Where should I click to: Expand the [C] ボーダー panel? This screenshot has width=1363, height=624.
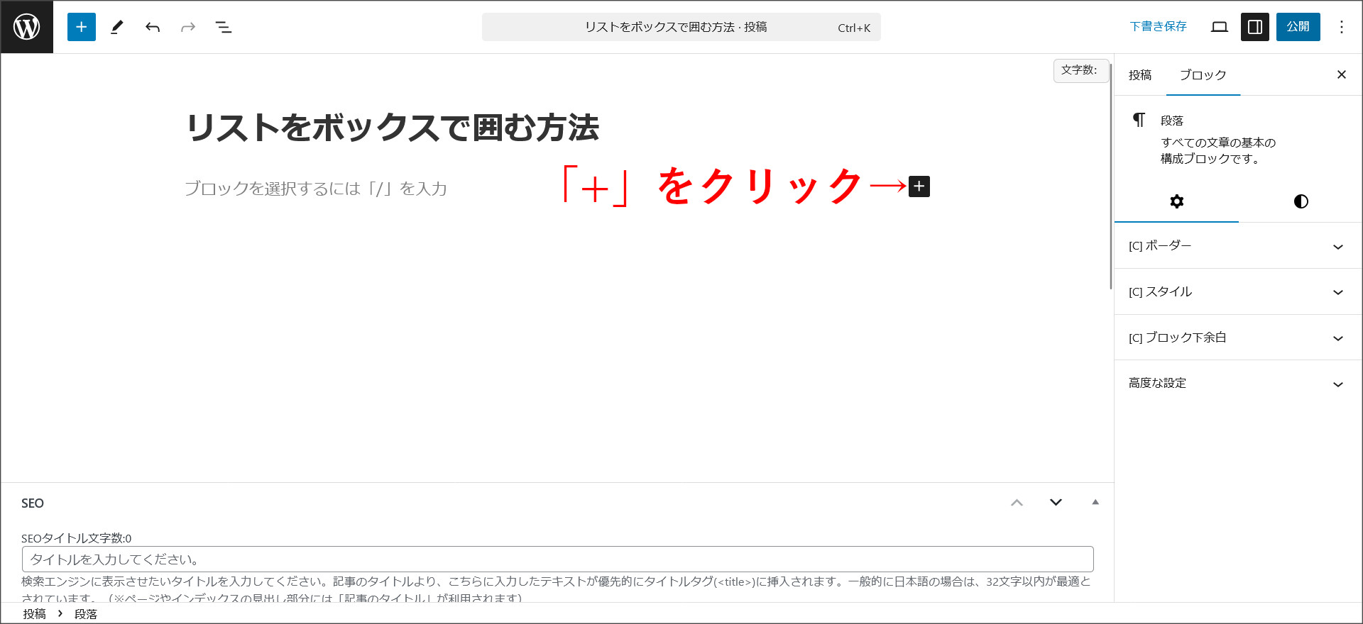(x=1238, y=246)
